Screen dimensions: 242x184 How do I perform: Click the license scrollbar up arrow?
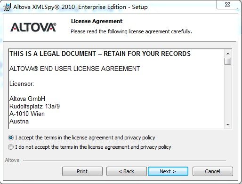[228, 54]
